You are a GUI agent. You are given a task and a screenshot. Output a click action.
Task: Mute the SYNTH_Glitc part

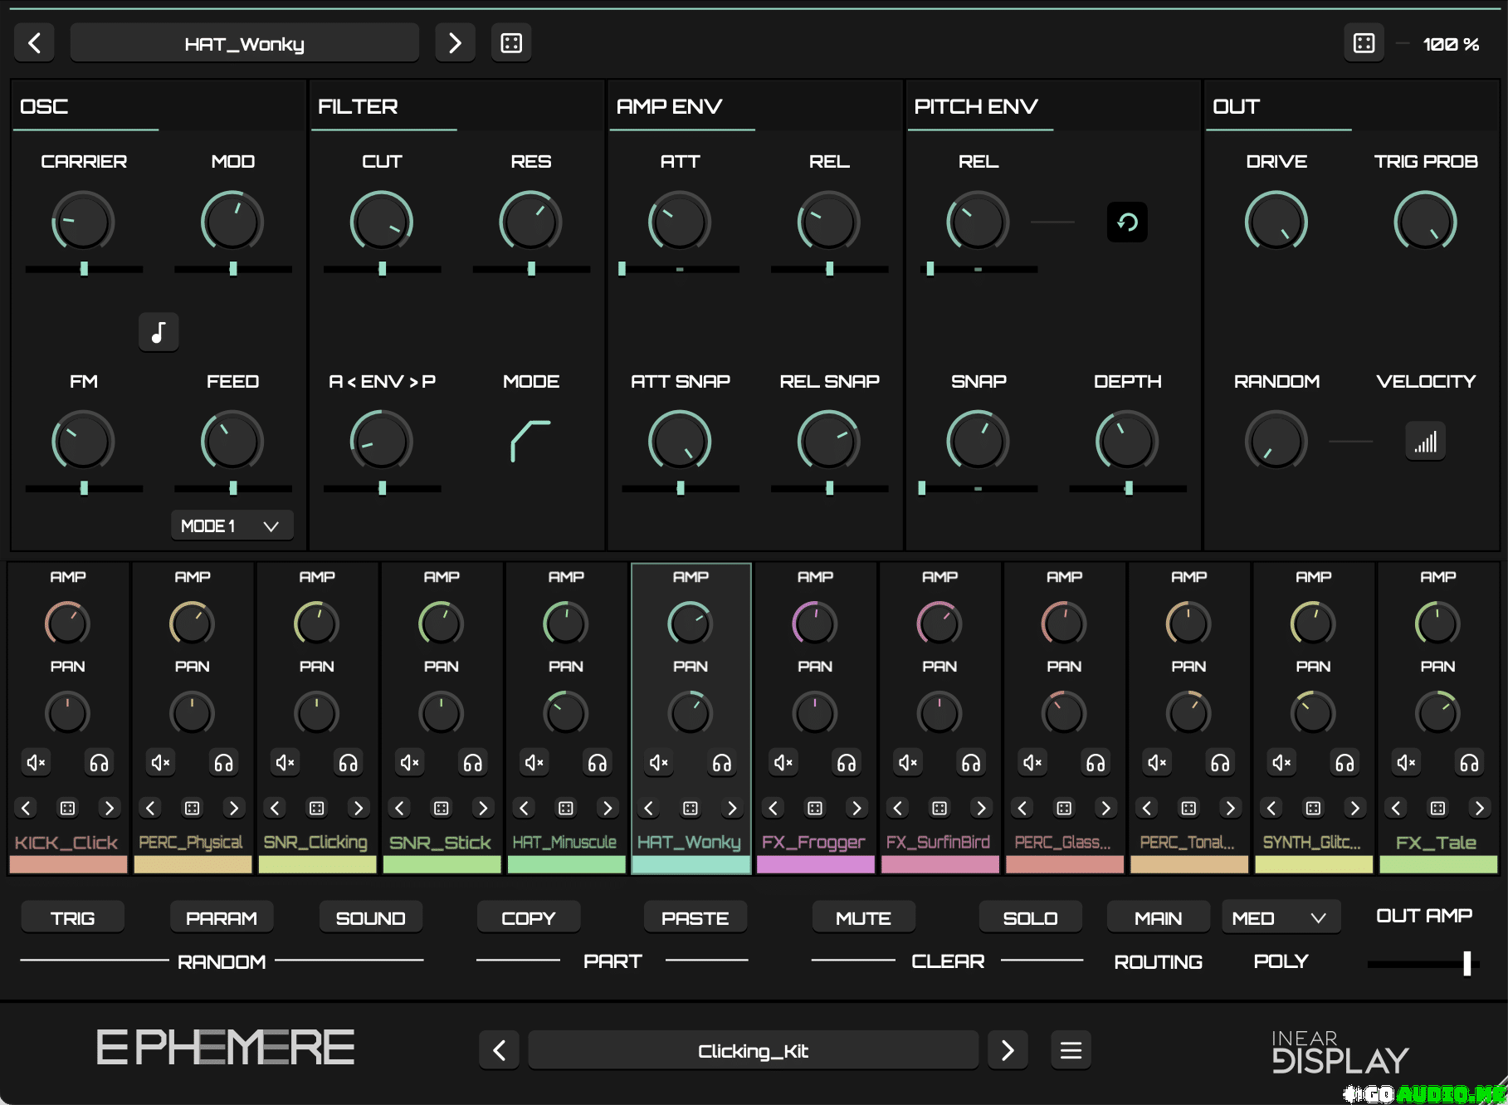point(1282,762)
